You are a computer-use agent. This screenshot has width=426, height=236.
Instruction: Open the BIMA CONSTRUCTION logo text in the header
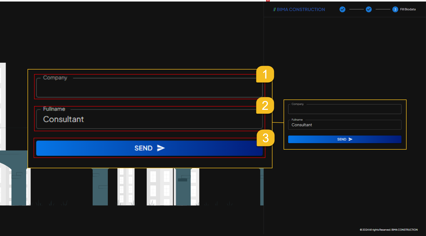click(x=301, y=10)
